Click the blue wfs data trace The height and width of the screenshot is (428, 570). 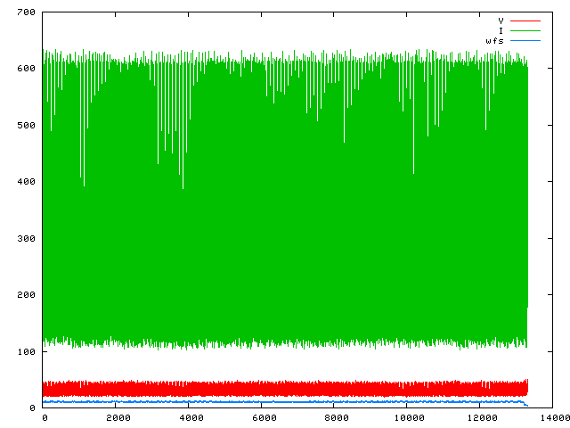point(267,402)
